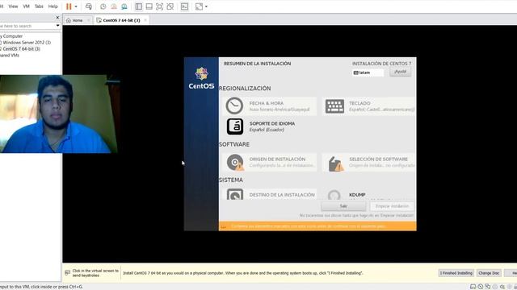This screenshot has height=290, width=517.
Task: Revert to snapshot using the toolbar icon
Action: pos(114,6)
